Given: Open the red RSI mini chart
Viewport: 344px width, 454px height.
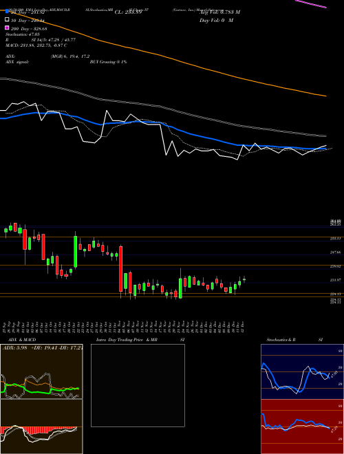Looking at the screenshot, I should [302, 426].
